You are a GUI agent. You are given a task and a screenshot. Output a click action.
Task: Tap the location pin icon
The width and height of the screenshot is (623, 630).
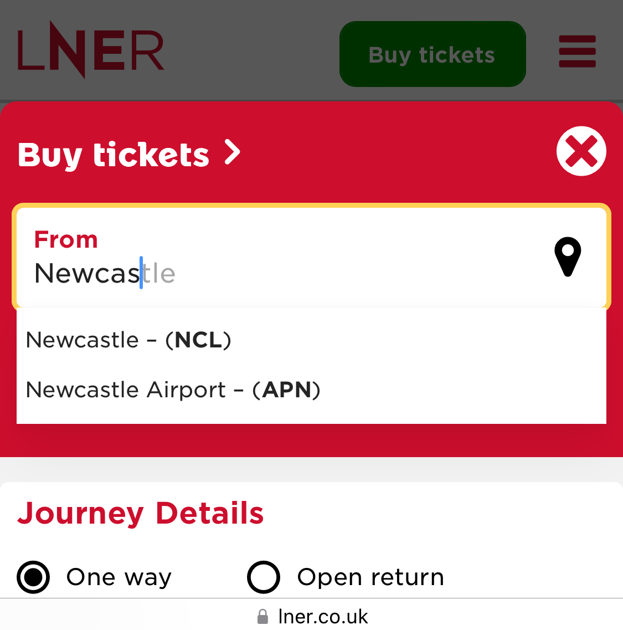568,257
